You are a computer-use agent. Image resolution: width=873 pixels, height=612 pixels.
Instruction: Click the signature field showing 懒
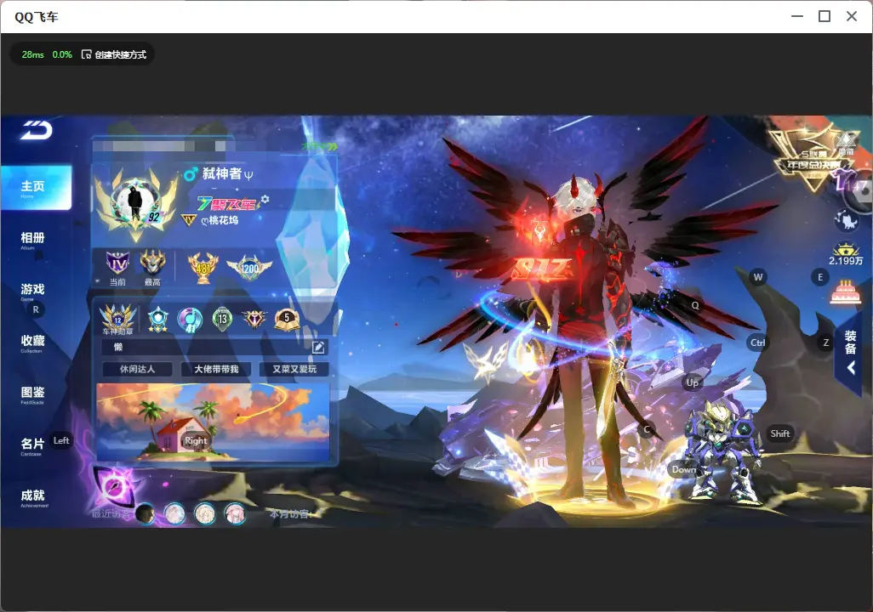(x=215, y=347)
